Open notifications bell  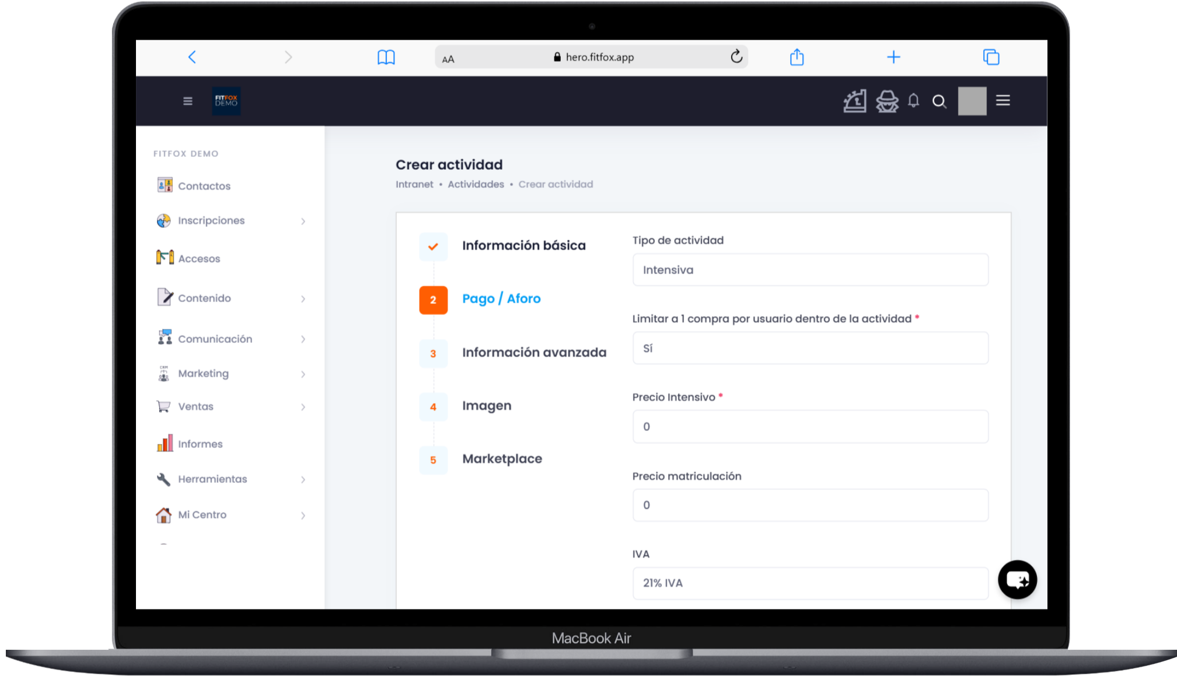tap(913, 101)
